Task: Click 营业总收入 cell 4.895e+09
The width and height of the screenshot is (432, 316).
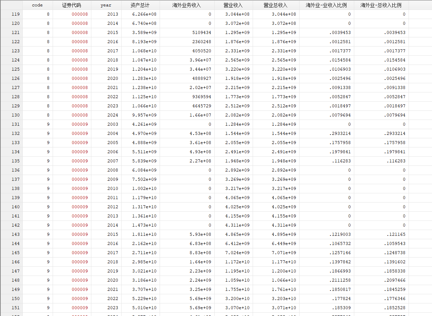Action: (276, 234)
